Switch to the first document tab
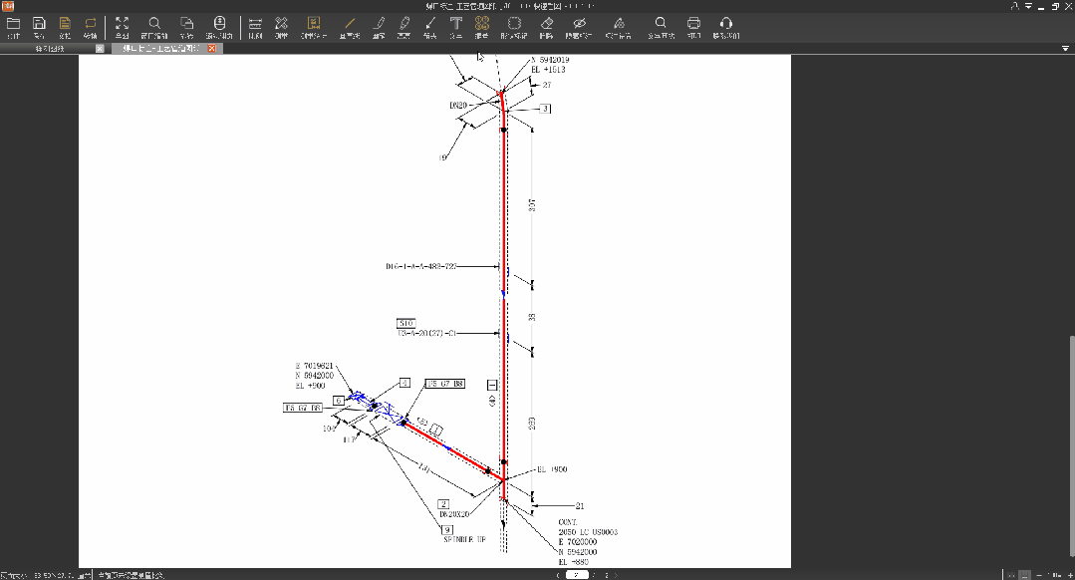Screen dimensions: 1075x580 [x=50, y=49]
